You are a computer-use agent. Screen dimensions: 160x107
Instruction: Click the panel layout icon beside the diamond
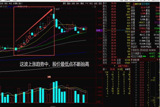click(95, 7)
